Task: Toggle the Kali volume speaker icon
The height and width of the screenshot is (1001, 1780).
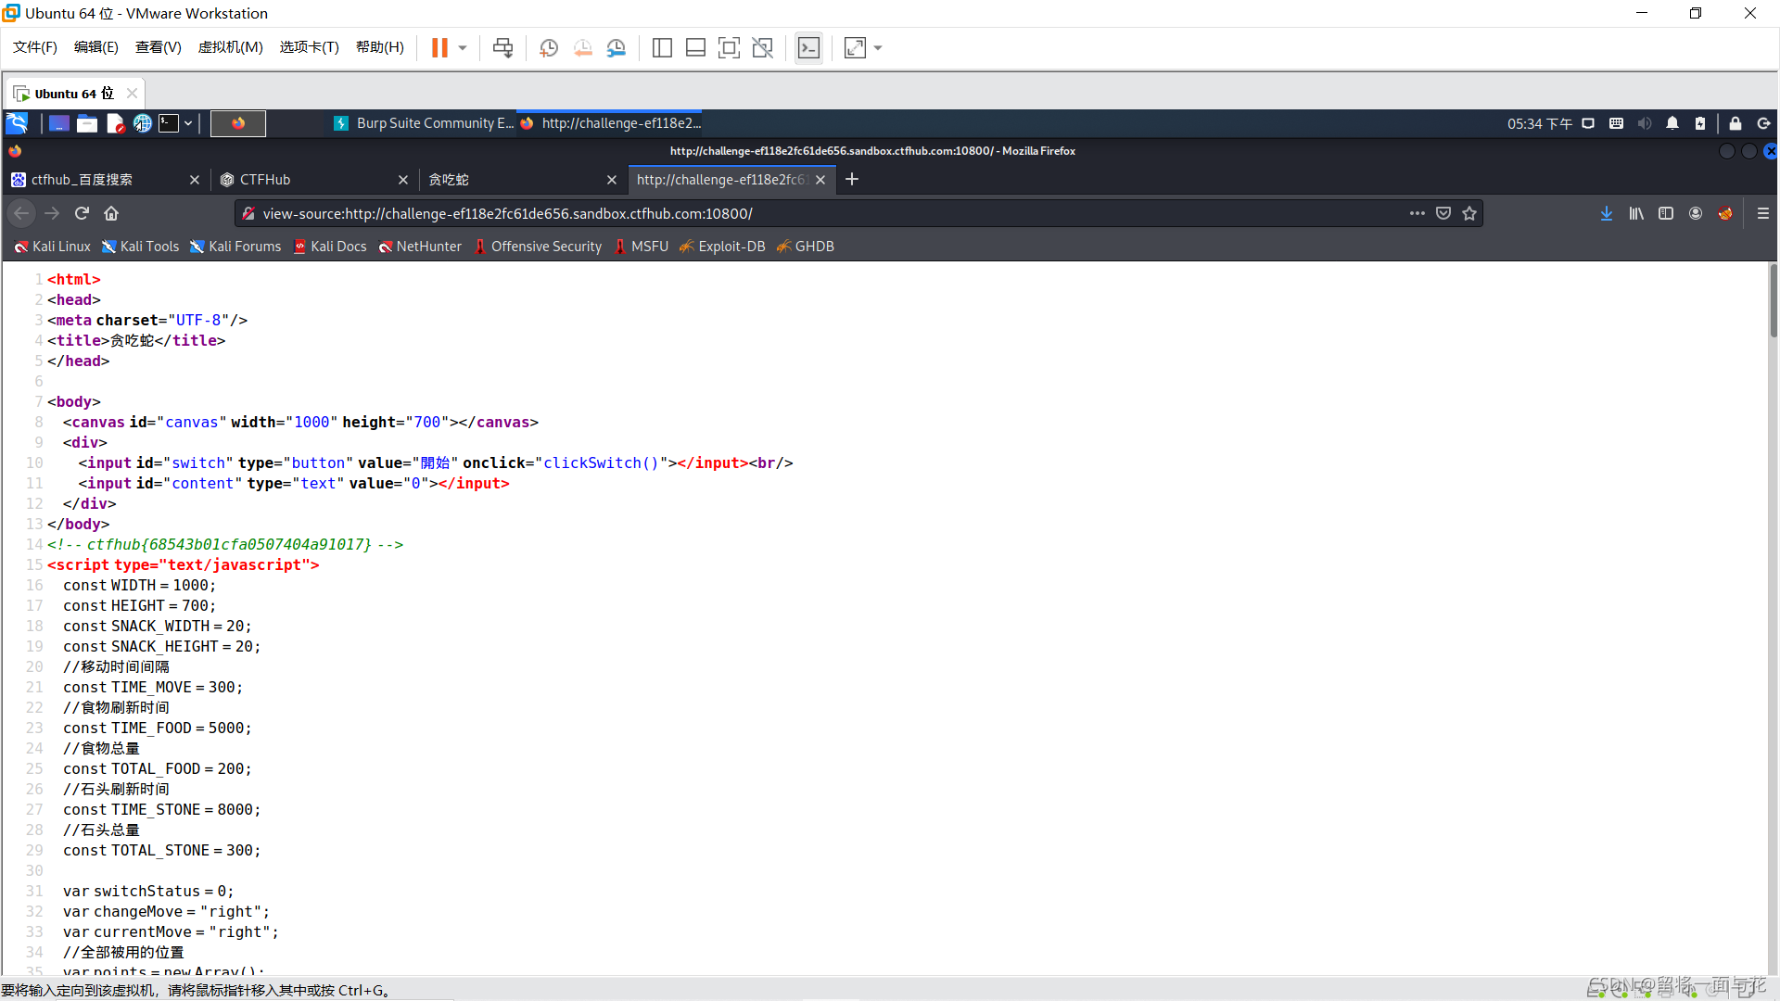Action: pyautogui.click(x=1644, y=123)
